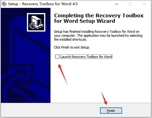The image size is (152, 118).
Task: Click the "the installed shortcuts." text line
Action: tap(70, 39)
